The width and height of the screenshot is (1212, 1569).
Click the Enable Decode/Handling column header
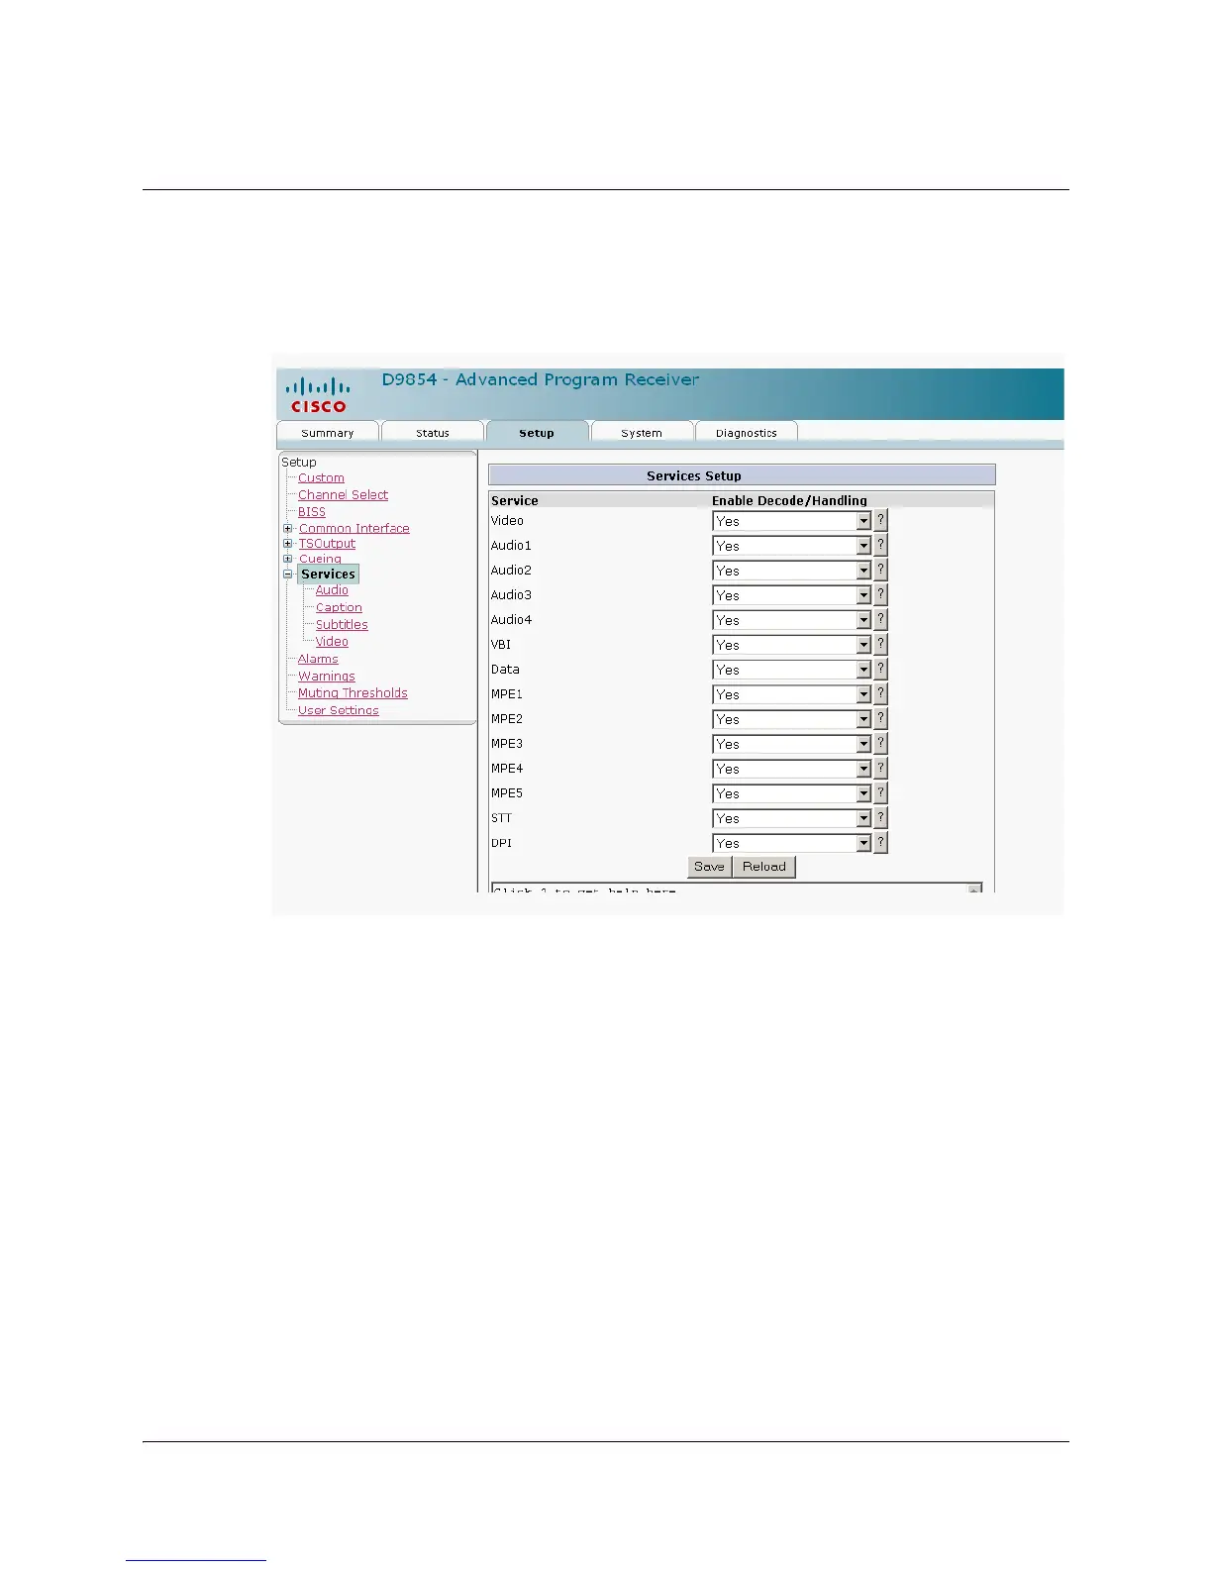[x=789, y=500]
